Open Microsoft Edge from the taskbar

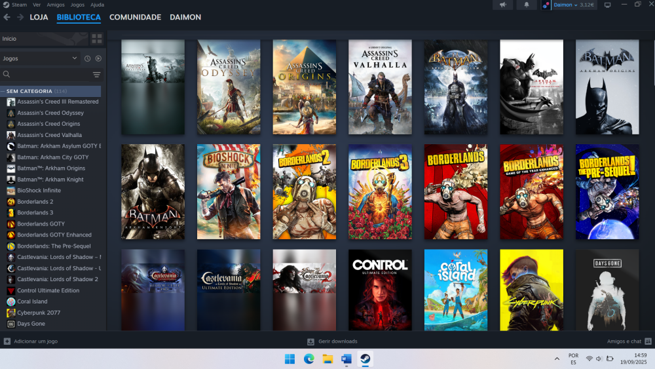point(309,359)
